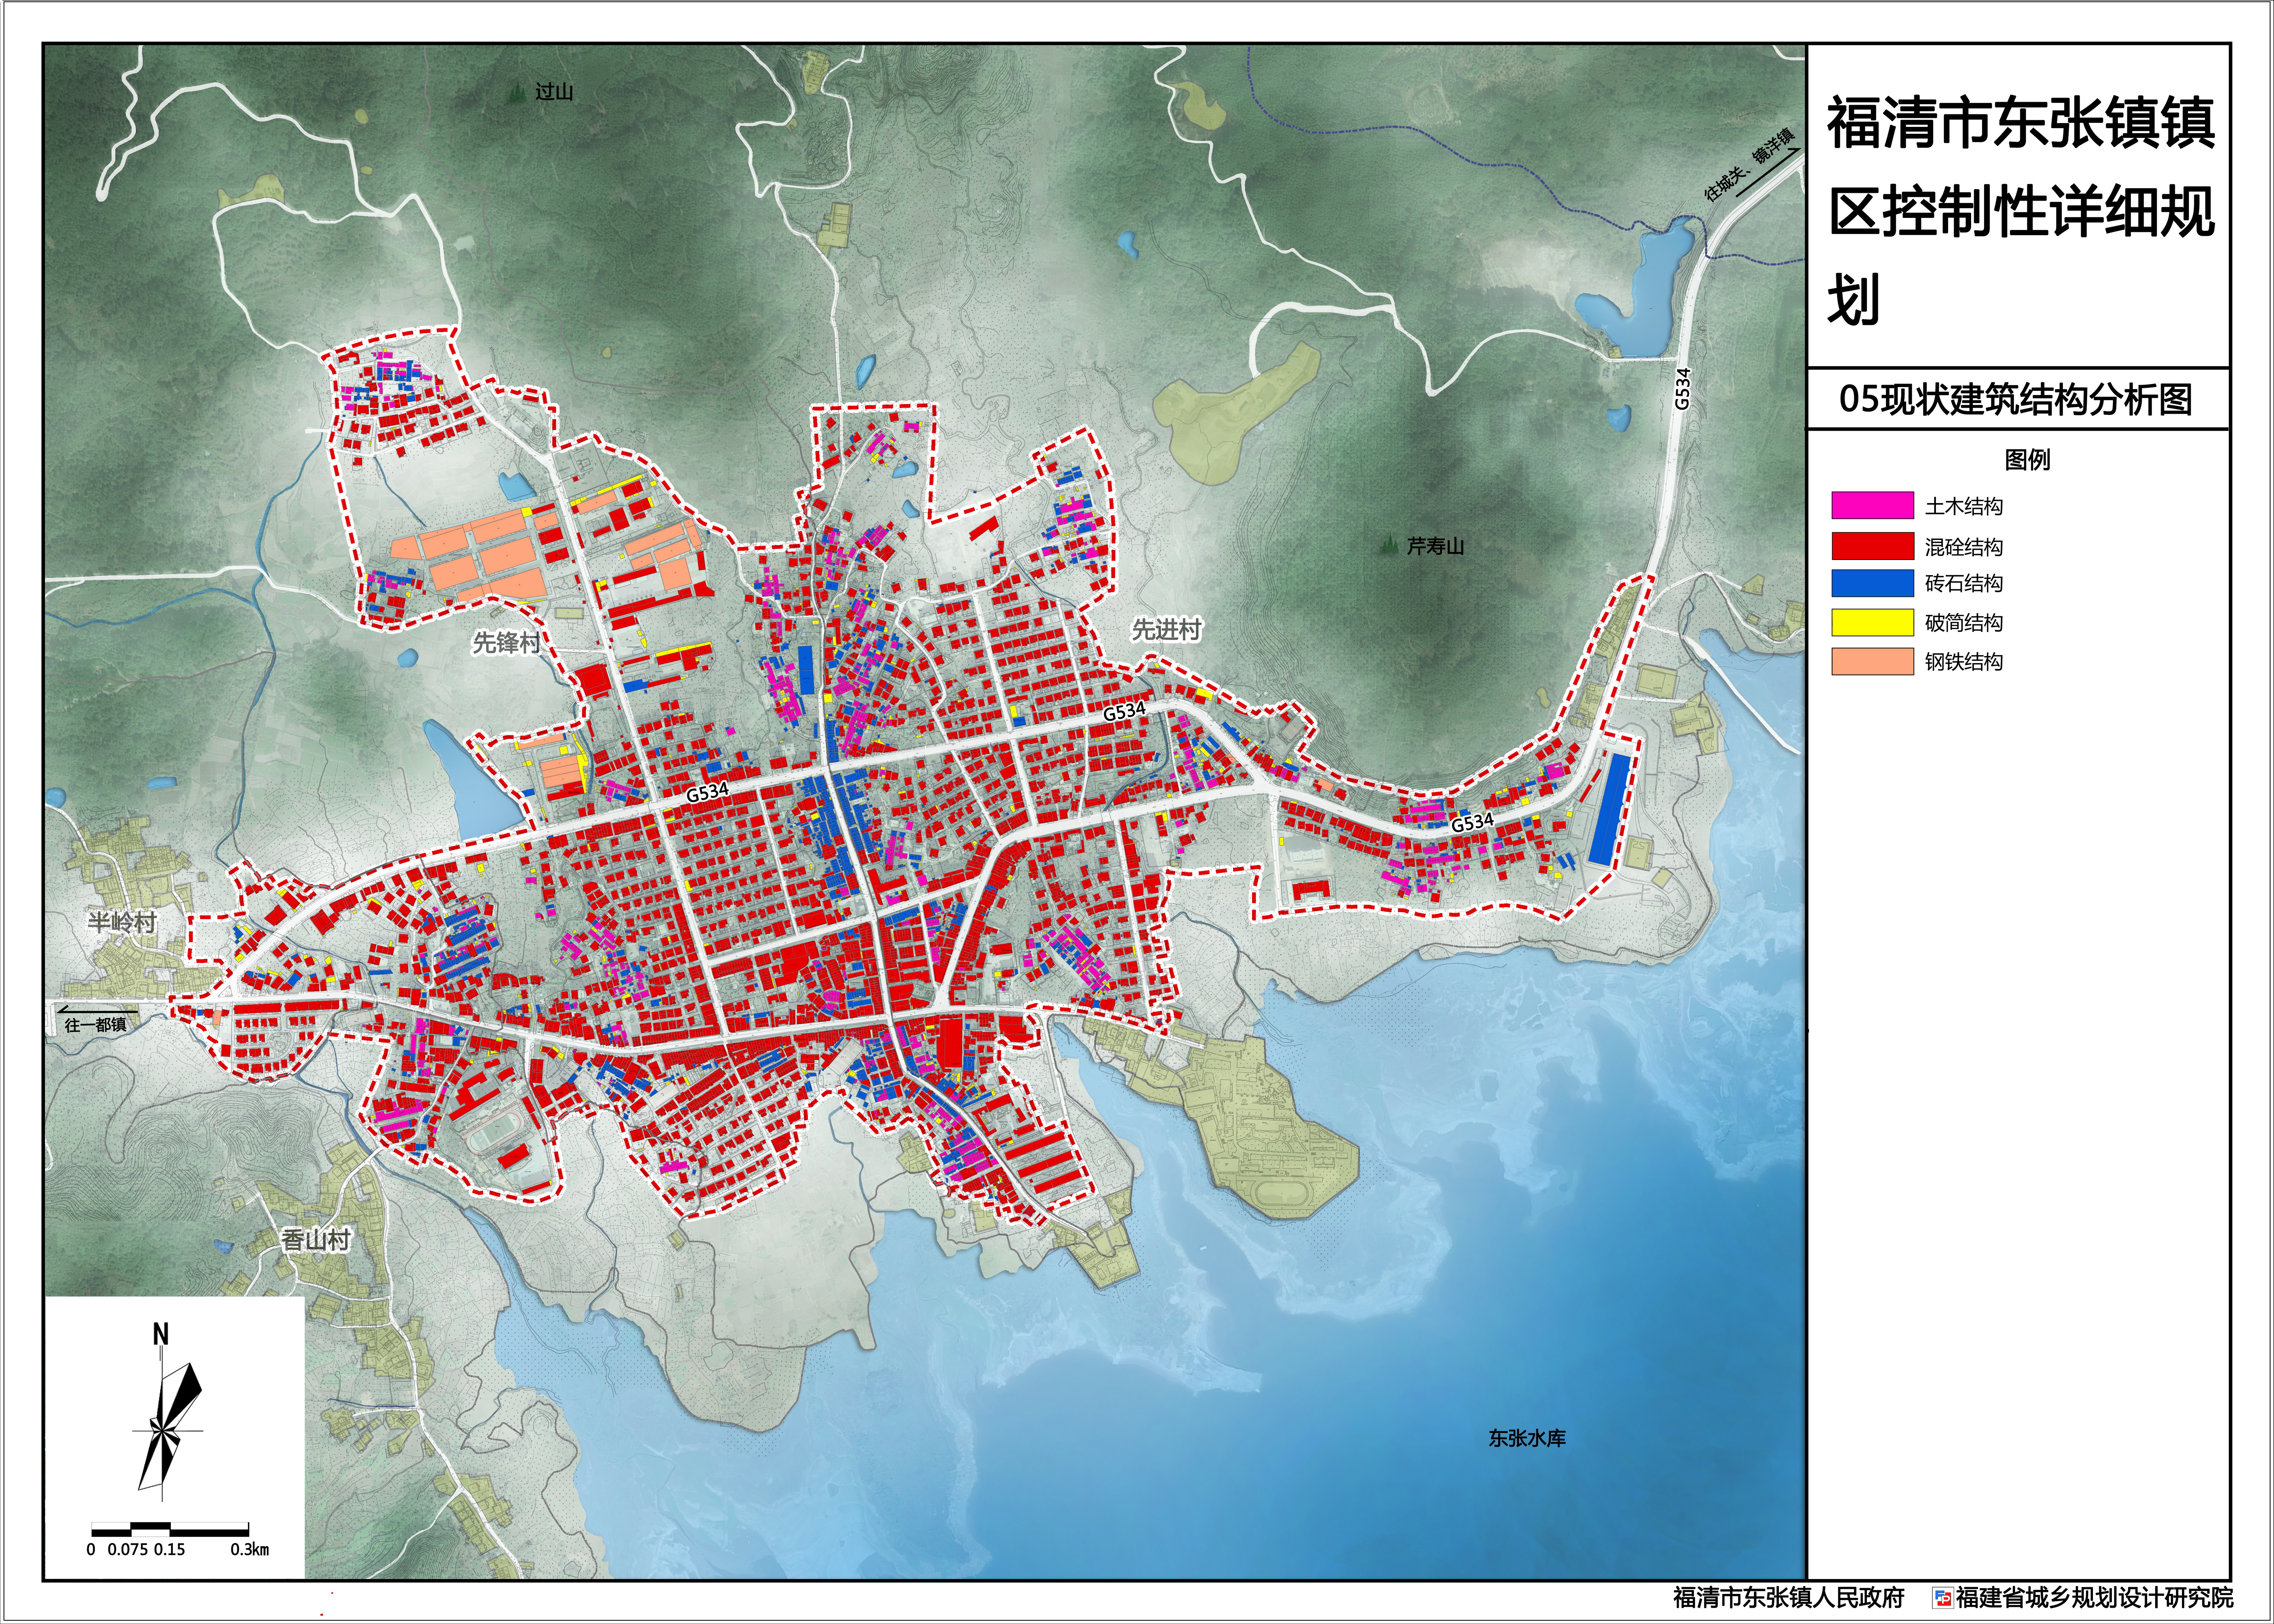Click the 0.3km scale label
The image size is (2274, 1624).
coord(250,1549)
